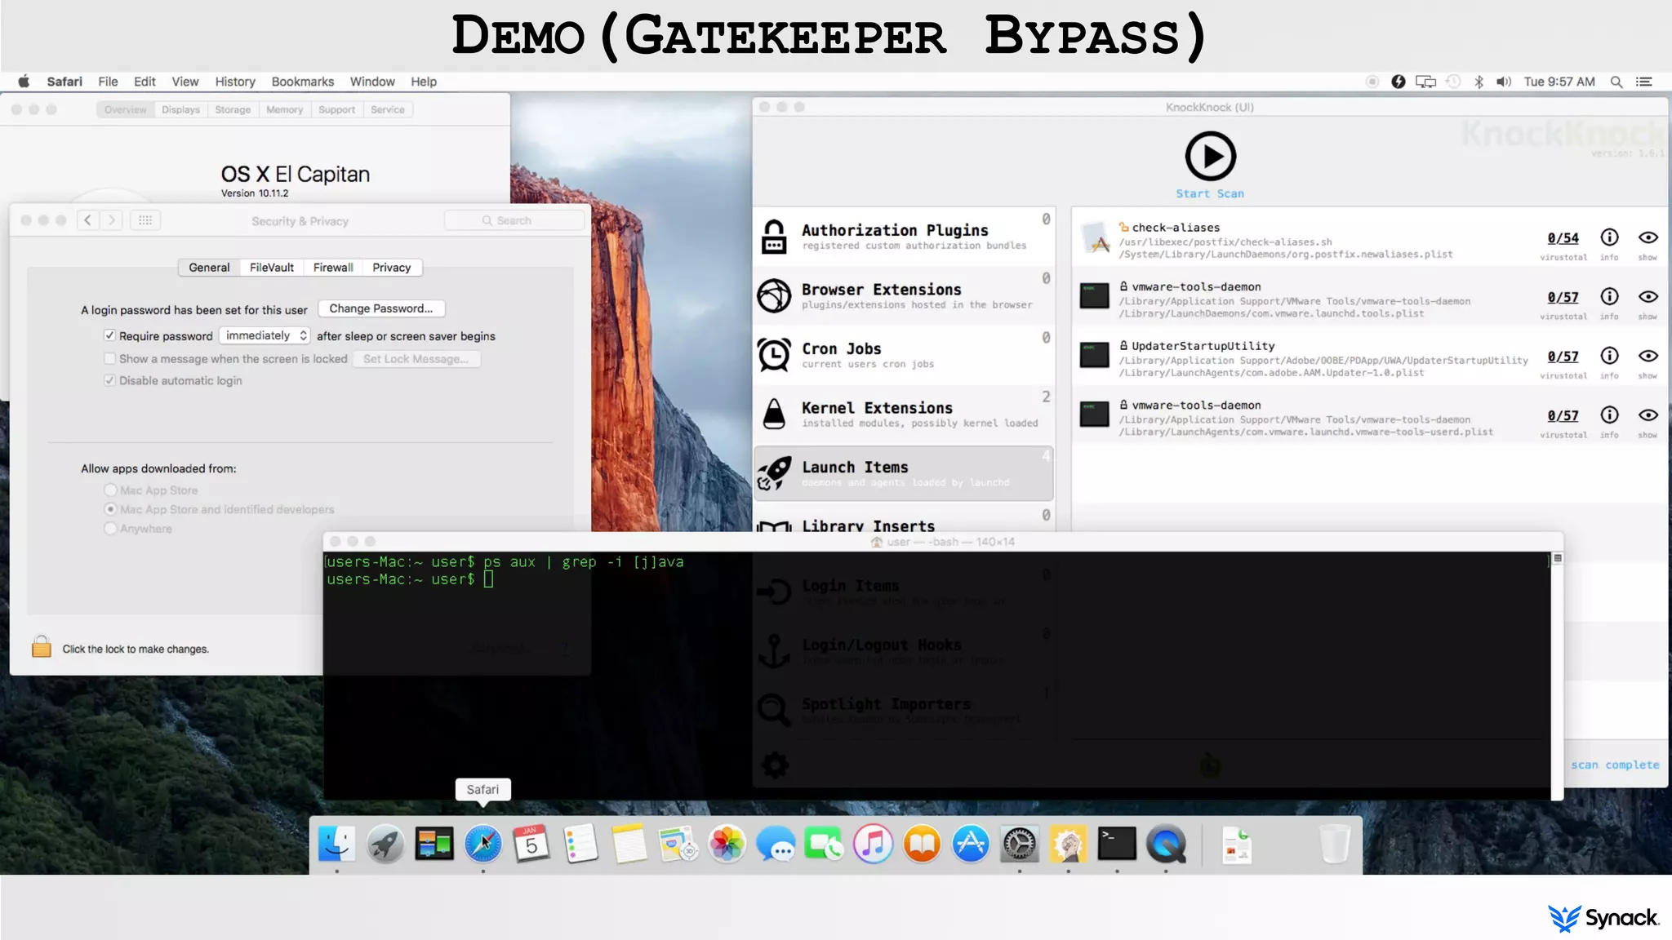The image size is (1672, 940).
Task: Show last vmware-tools-daemon via eye icon
Action: (1648, 415)
